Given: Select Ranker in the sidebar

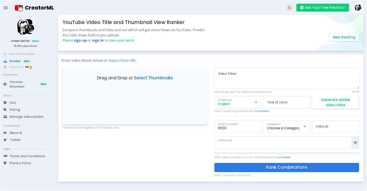Looking at the screenshot, I should tap(15, 61).
